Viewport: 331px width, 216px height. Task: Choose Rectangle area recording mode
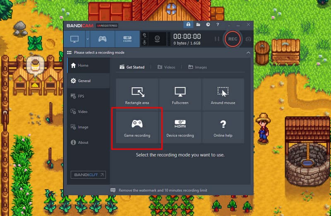[x=137, y=95]
